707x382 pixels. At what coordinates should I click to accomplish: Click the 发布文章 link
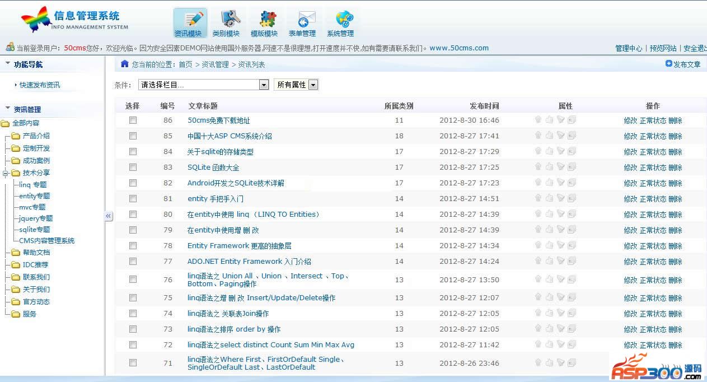(683, 64)
